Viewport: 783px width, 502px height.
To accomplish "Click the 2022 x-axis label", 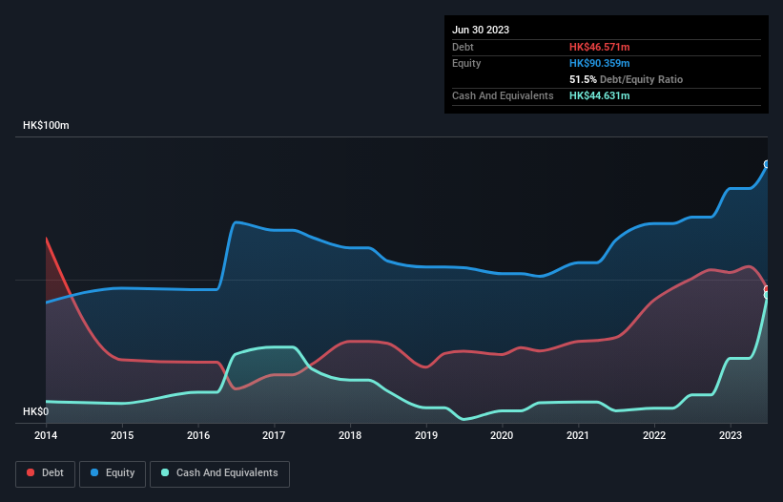I will pyautogui.click(x=654, y=435).
